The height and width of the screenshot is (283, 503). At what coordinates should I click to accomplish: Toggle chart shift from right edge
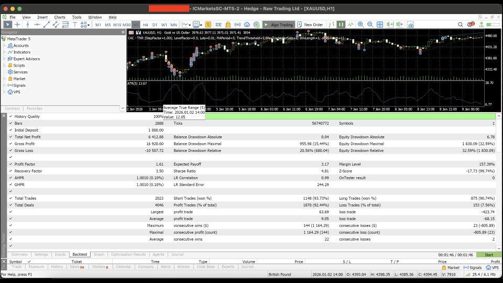point(400,25)
